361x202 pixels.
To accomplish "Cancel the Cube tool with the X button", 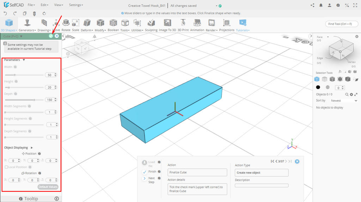I will [x=57, y=36].
